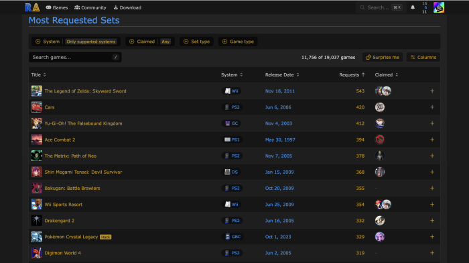Click the Matrix: Path of Neo icon
Viewport: 469px width, 263px height.
[x=36, y=156]
